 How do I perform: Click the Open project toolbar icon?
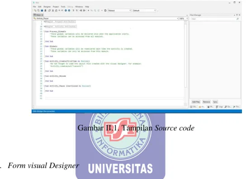pos(38,10)
